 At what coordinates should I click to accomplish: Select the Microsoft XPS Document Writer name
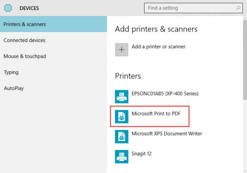[167, 133]
